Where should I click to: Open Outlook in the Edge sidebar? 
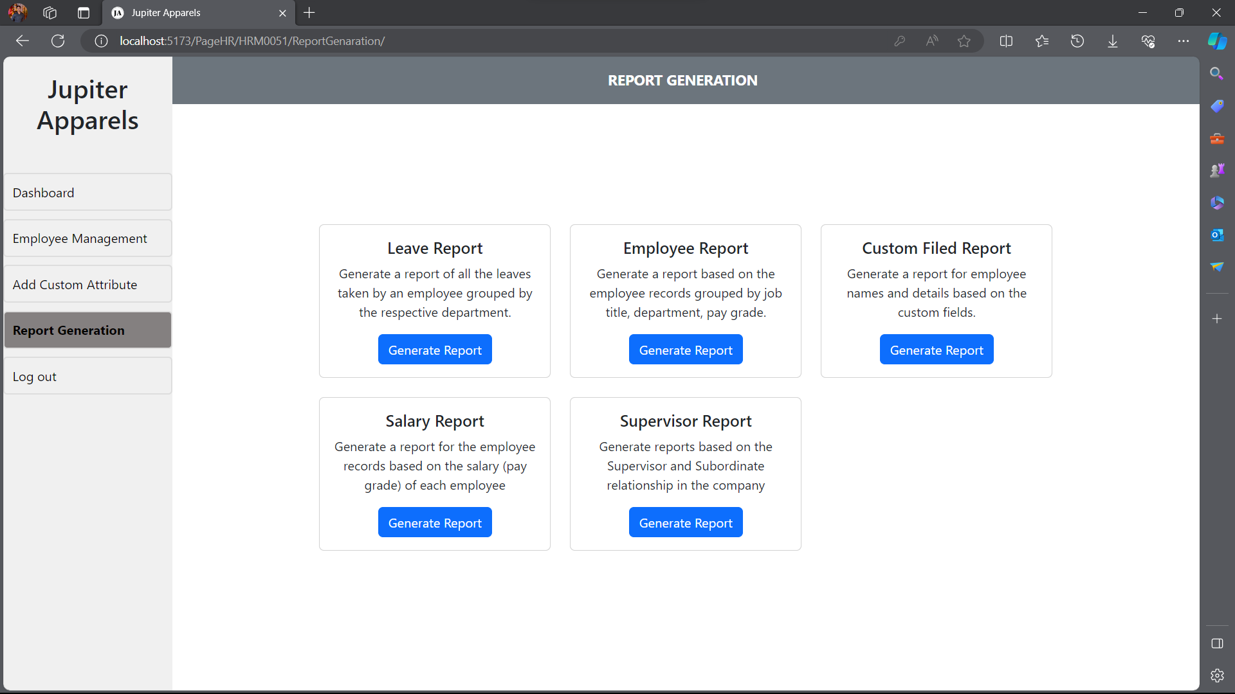(1217, 235)
